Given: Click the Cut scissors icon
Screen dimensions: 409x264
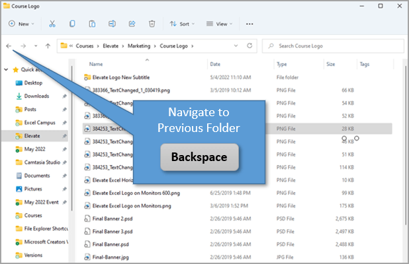Looking at the screenshot, I should pyautogui.click(x=52, y=24).
